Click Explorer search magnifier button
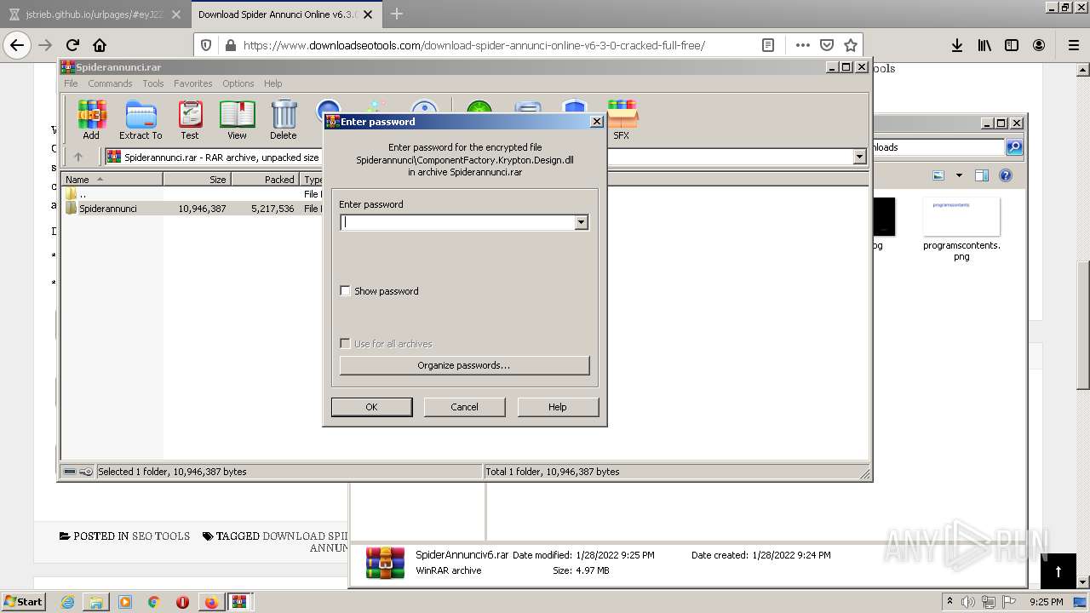Image resolution: width=1090 pixels, height=613 pixels. tap(1013, 147)
